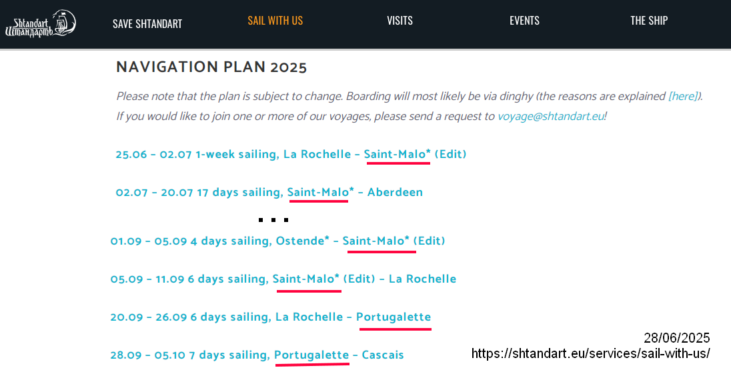Click the [here] explanation link

tap(683, 97)
